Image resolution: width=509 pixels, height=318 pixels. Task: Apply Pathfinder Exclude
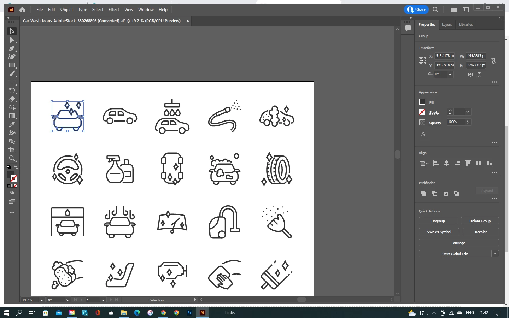[456, 193]
